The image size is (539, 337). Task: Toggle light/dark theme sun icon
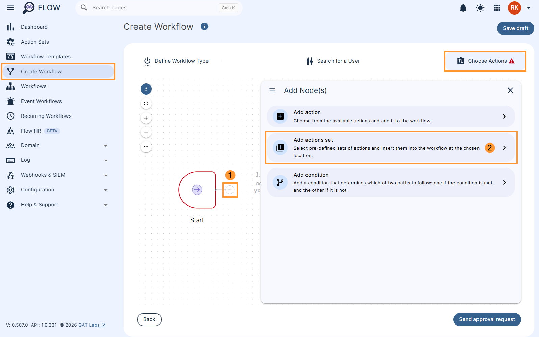[480, 8]
